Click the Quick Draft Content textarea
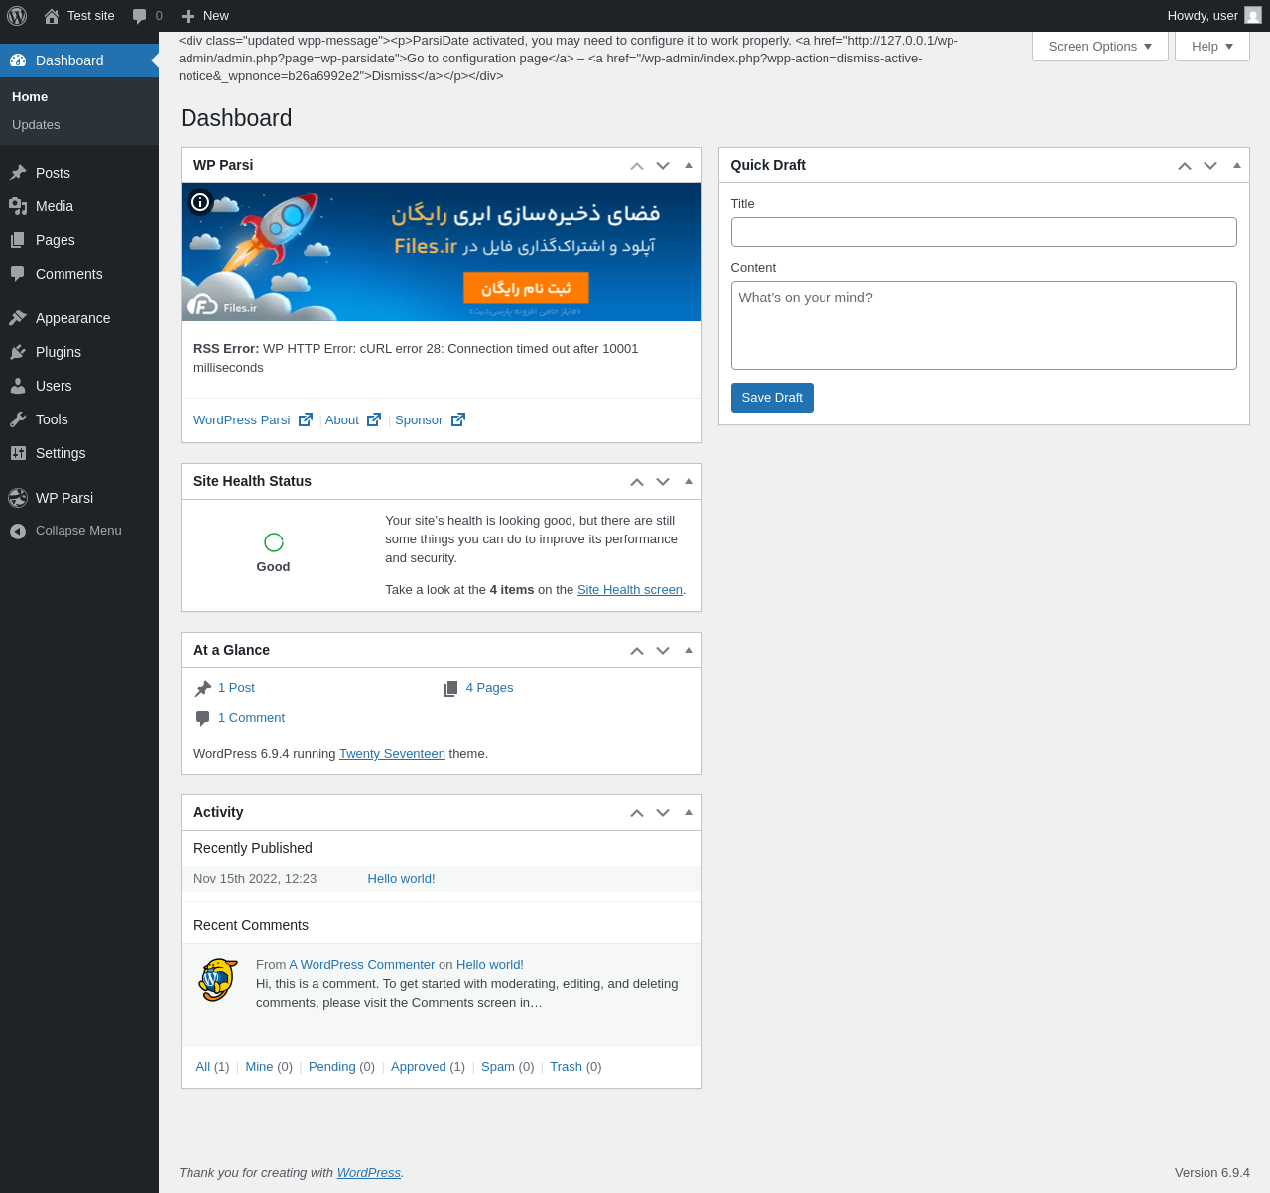Screen dimensions: 1270x1193 984,325
